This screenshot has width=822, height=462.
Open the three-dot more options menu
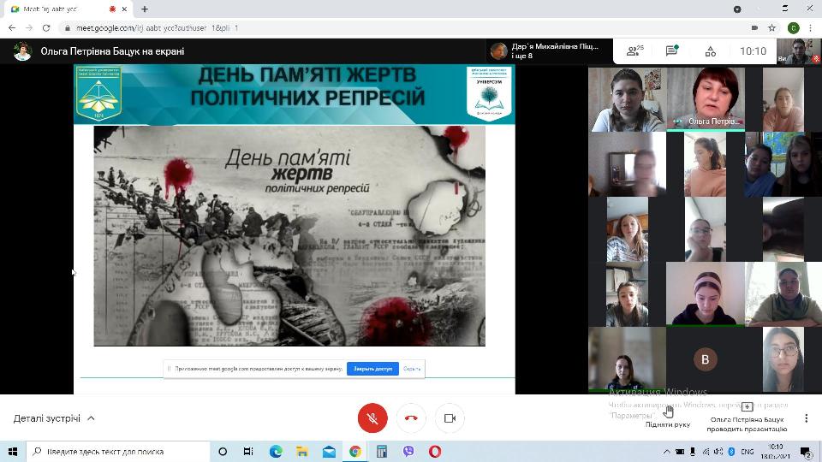pyautogui.click(x=806, y=418)
